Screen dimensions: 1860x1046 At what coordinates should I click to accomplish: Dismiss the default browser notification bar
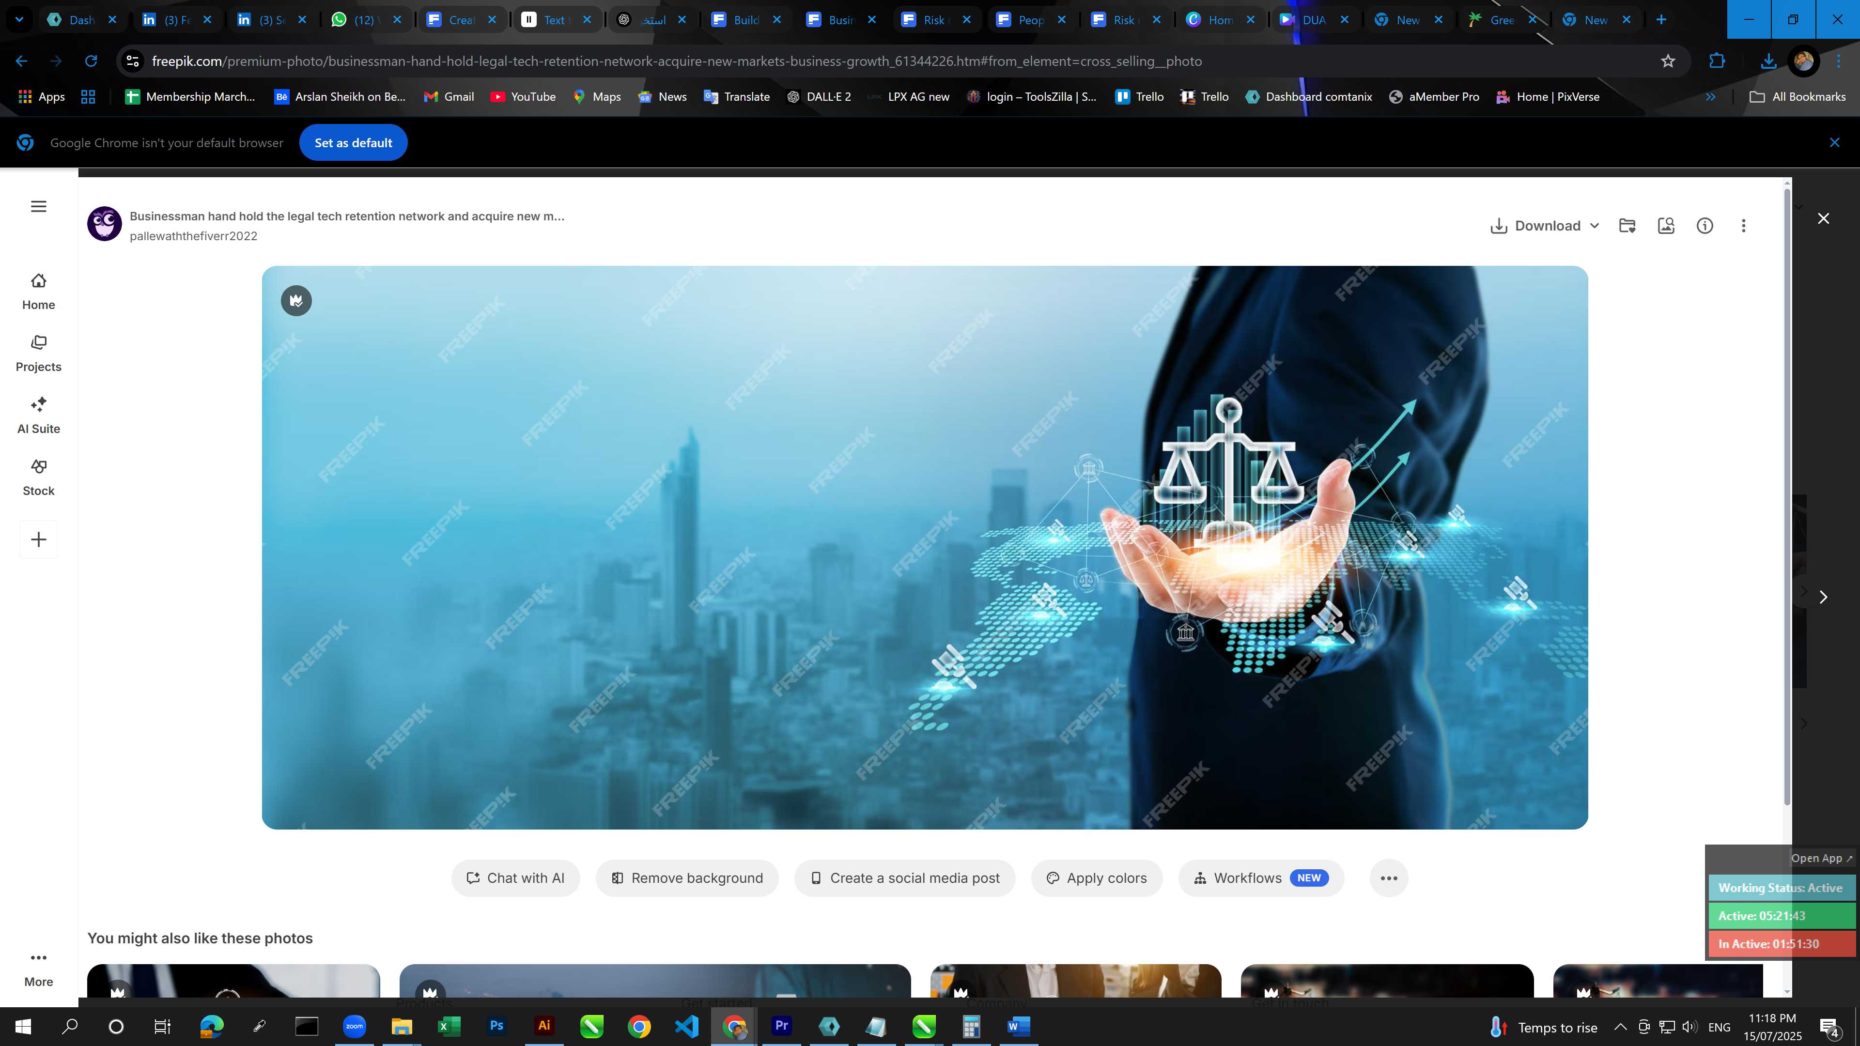(1835, 143)
